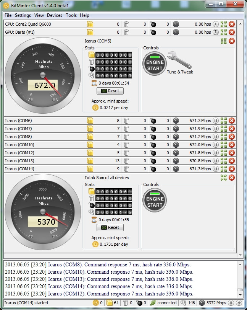Open the Help menu
This screenshot has height=310, width=247.
tap(84, 15)
